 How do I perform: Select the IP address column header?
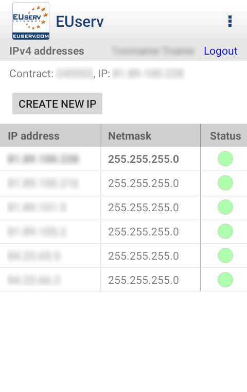33,136
